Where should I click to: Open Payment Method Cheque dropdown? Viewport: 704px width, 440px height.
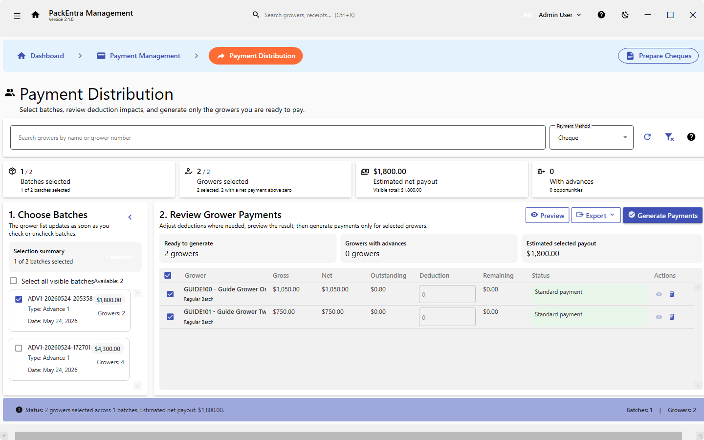click(x=592, y=137)
